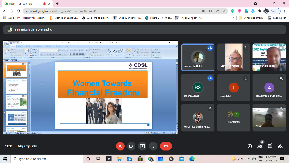Screen dimensions: 289x163
Task: Click PowerPoint zoom slider in status bar
Action: point(165,133)
